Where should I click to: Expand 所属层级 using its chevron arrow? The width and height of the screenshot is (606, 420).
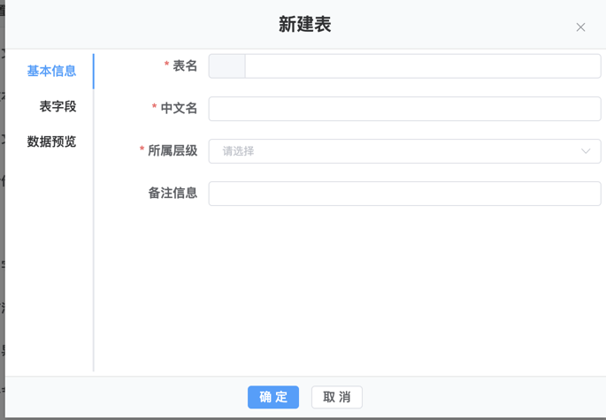tap(586, 151)
